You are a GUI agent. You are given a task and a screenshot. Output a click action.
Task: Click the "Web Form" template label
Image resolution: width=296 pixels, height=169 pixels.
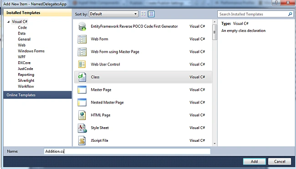[x=99, y=39]
